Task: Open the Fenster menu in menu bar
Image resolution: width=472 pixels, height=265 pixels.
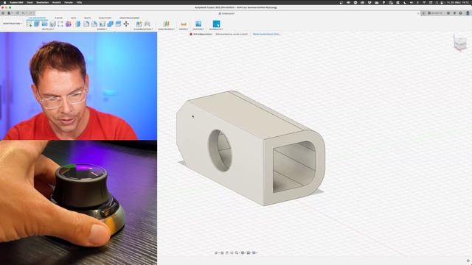Action: click(x=69, y=2)
